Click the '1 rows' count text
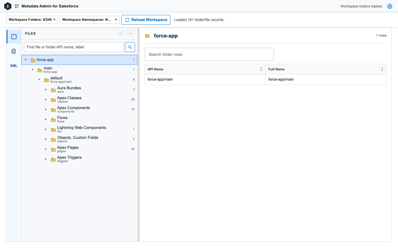The height and width of the screenshot is (248, 398). [381, 35]
